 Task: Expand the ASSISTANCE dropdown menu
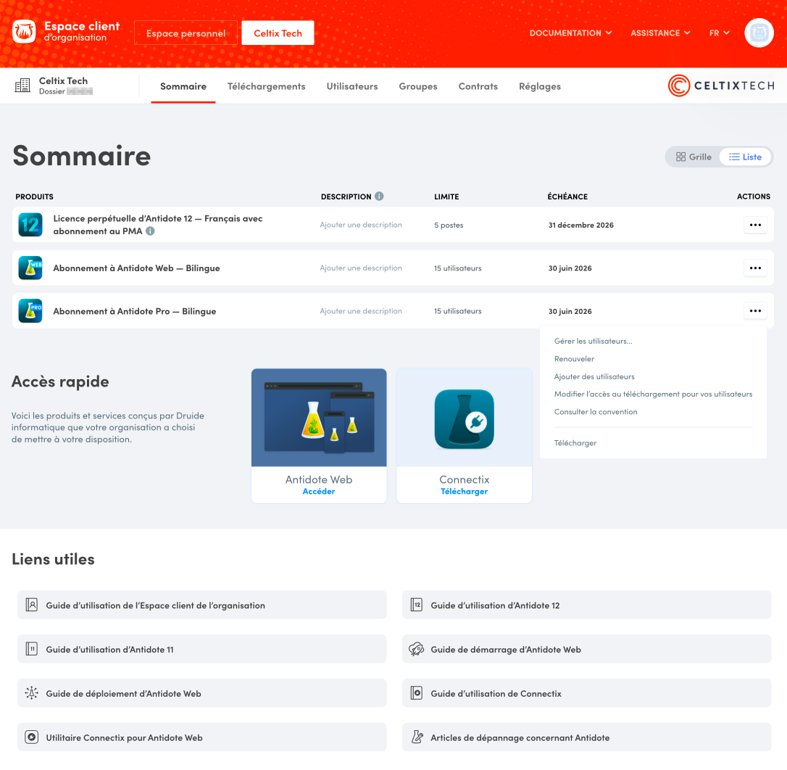pos(660,33)
